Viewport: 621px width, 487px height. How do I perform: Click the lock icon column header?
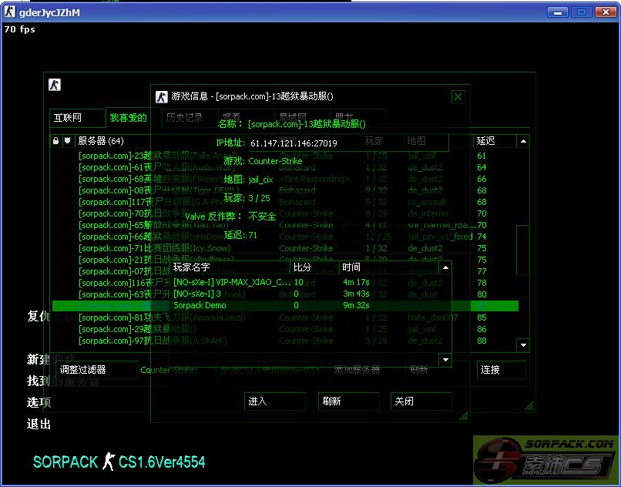[x=55, y=141]
